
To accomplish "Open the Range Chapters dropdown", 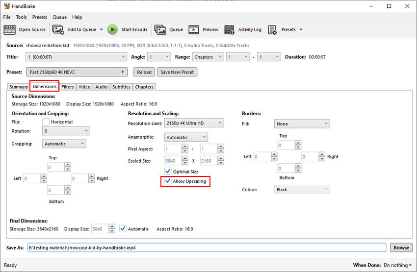I will pos(208,57).
